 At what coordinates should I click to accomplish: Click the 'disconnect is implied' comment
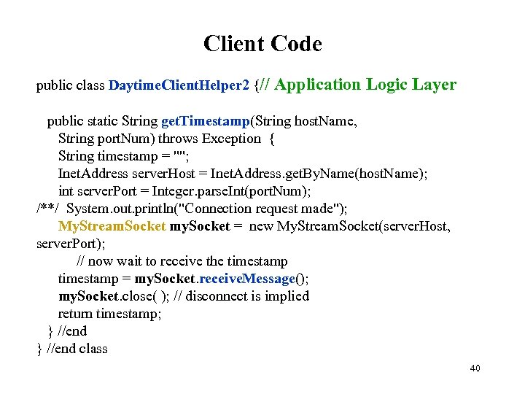(241, 296)
